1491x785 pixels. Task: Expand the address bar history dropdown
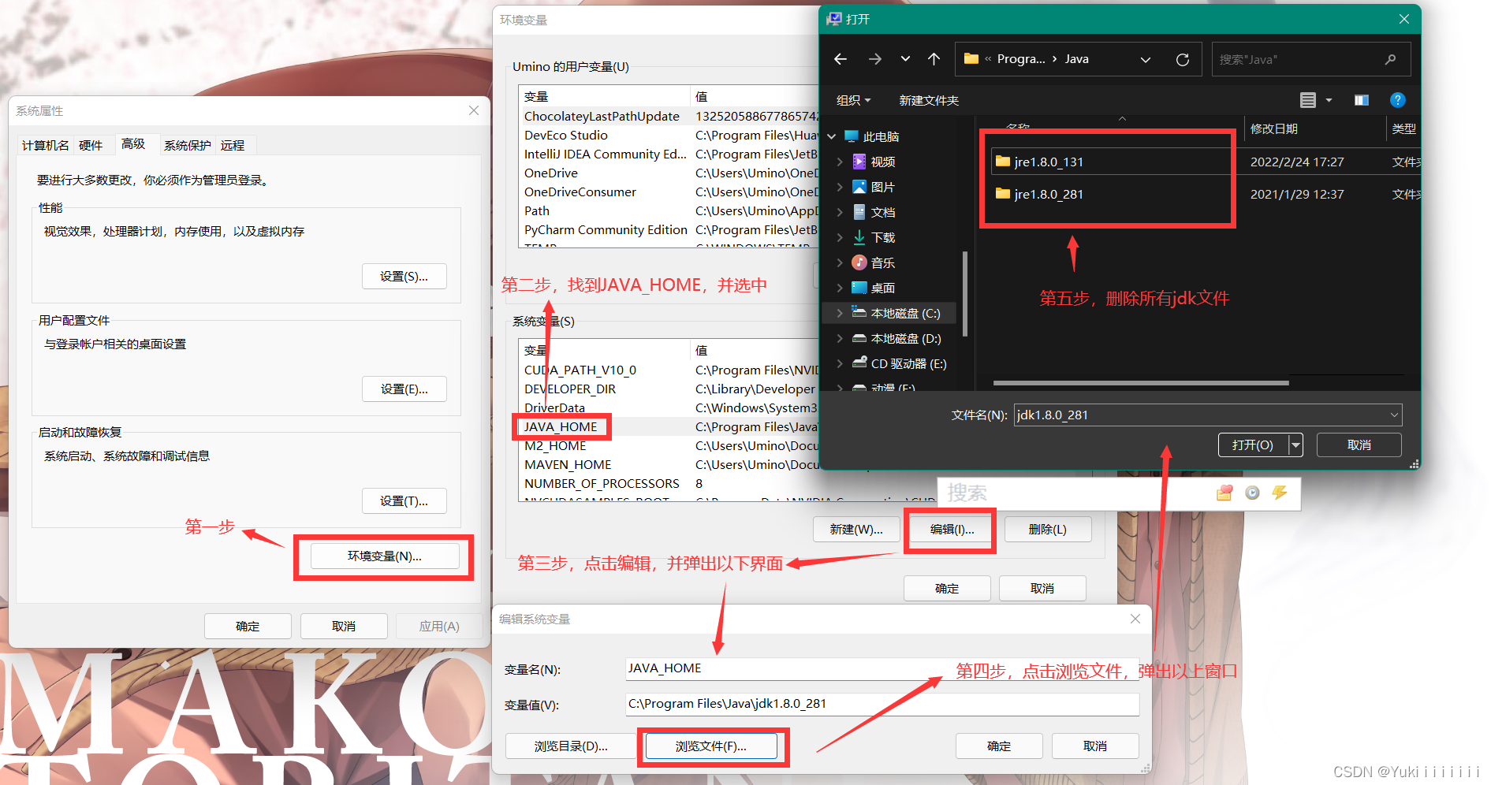click(x=1146, y=59)
